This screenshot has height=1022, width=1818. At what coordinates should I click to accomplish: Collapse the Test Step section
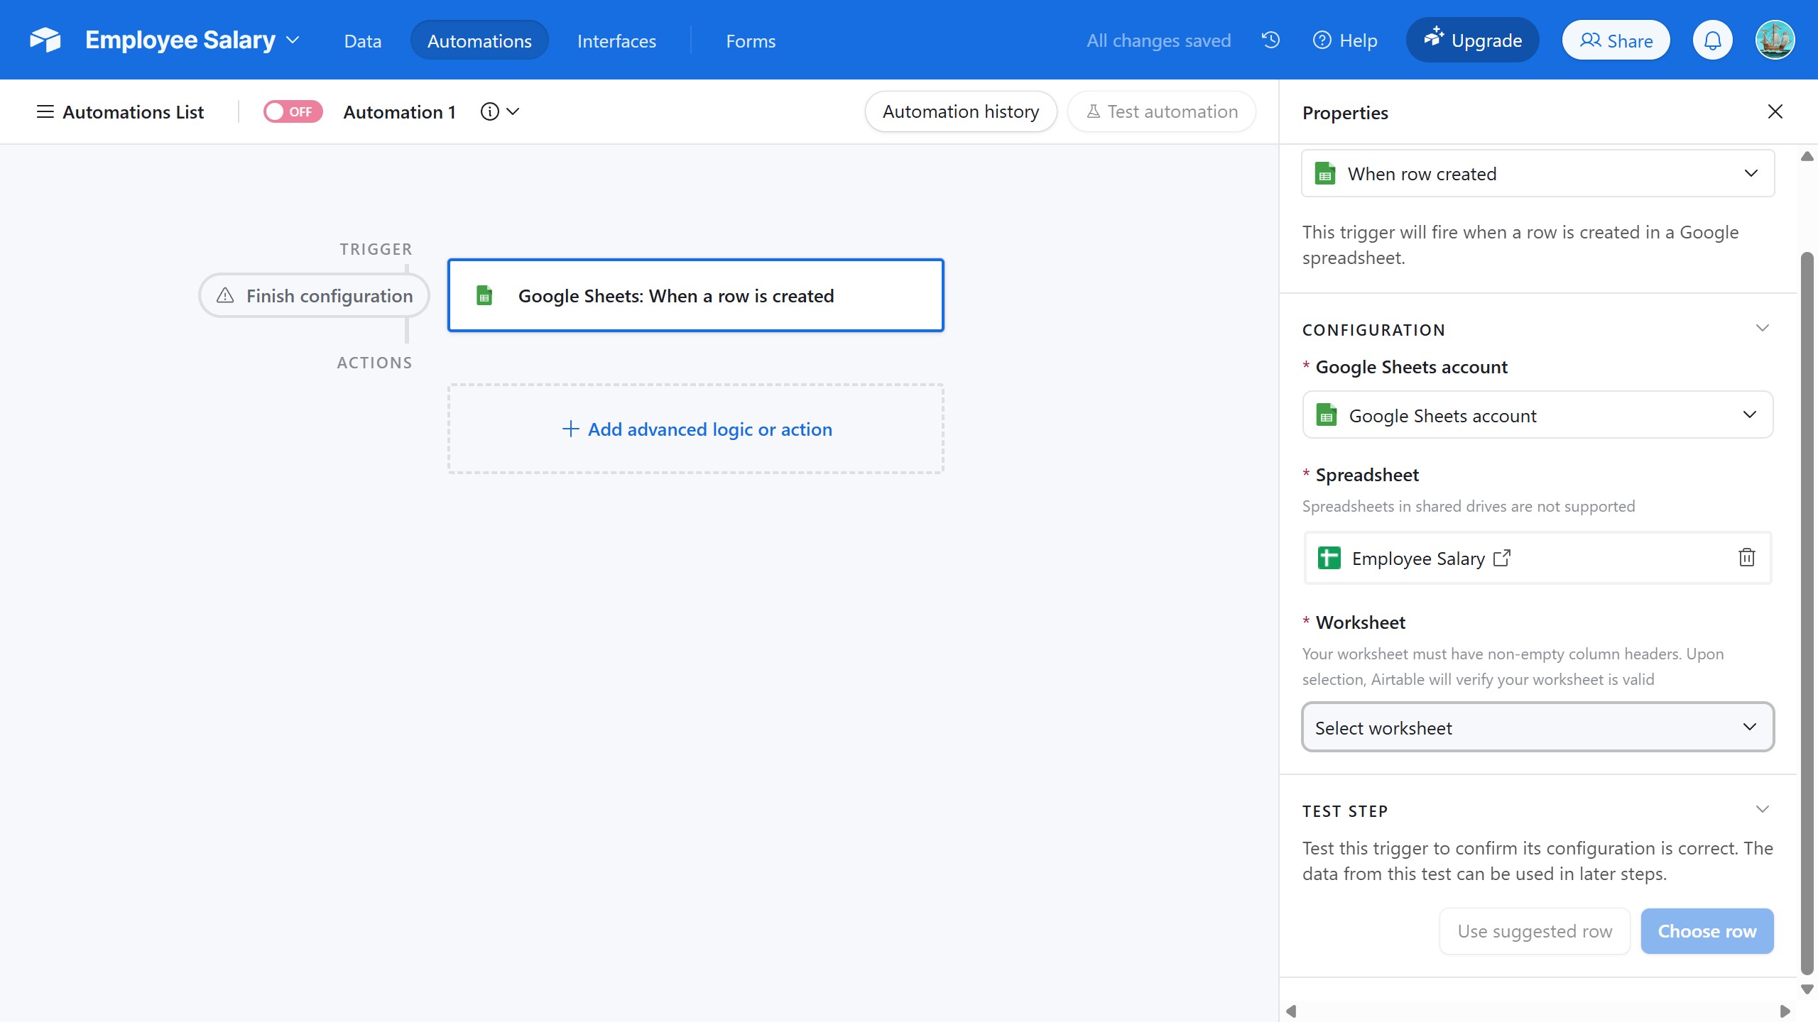tap(1762, 809)
